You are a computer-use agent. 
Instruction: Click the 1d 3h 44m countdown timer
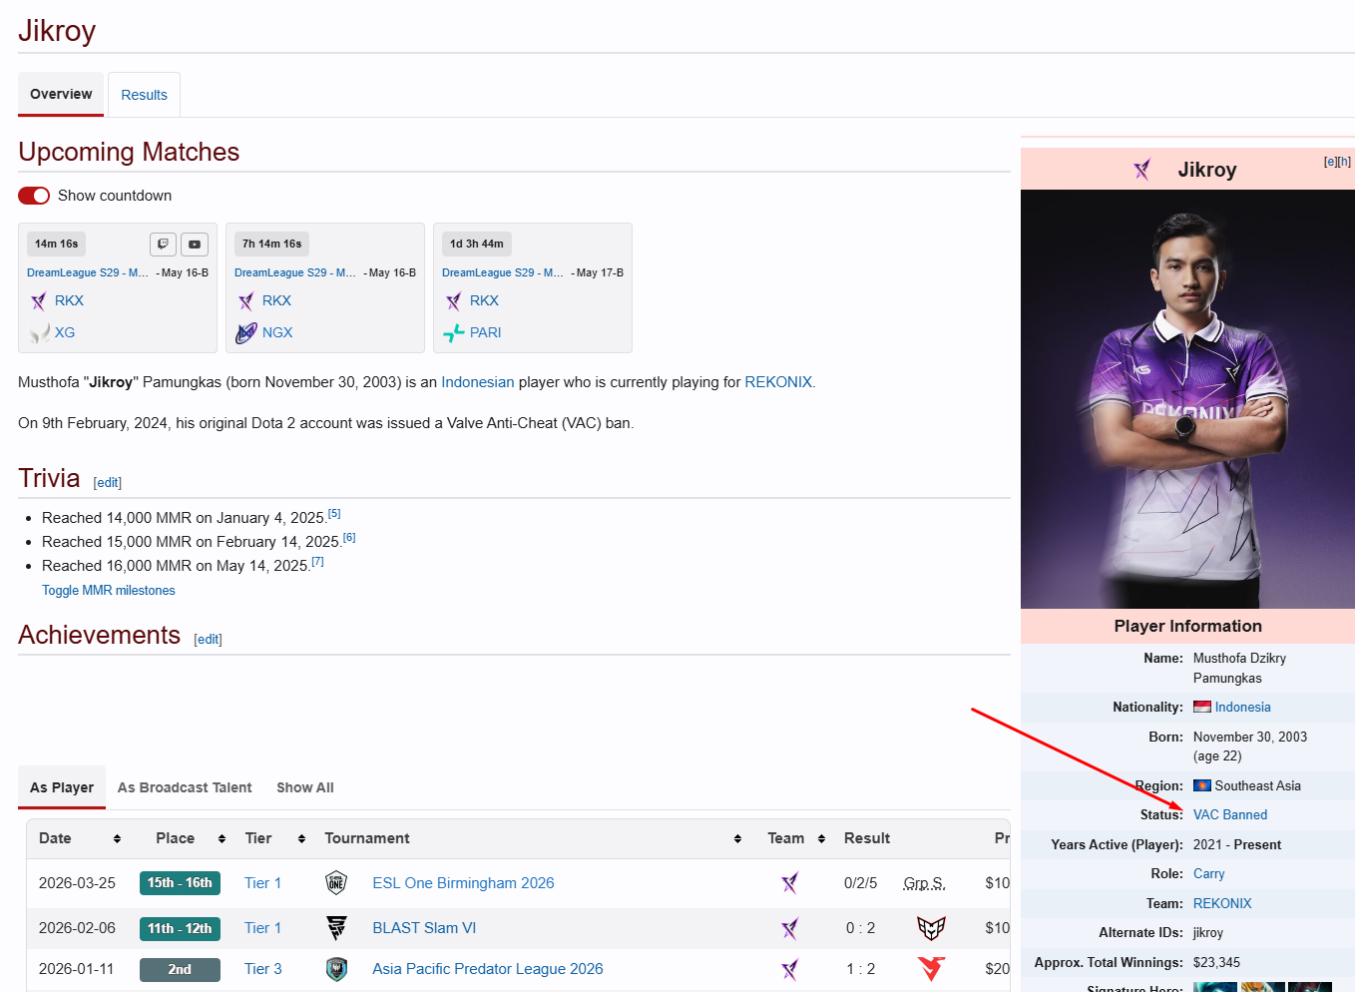point(477,244)
